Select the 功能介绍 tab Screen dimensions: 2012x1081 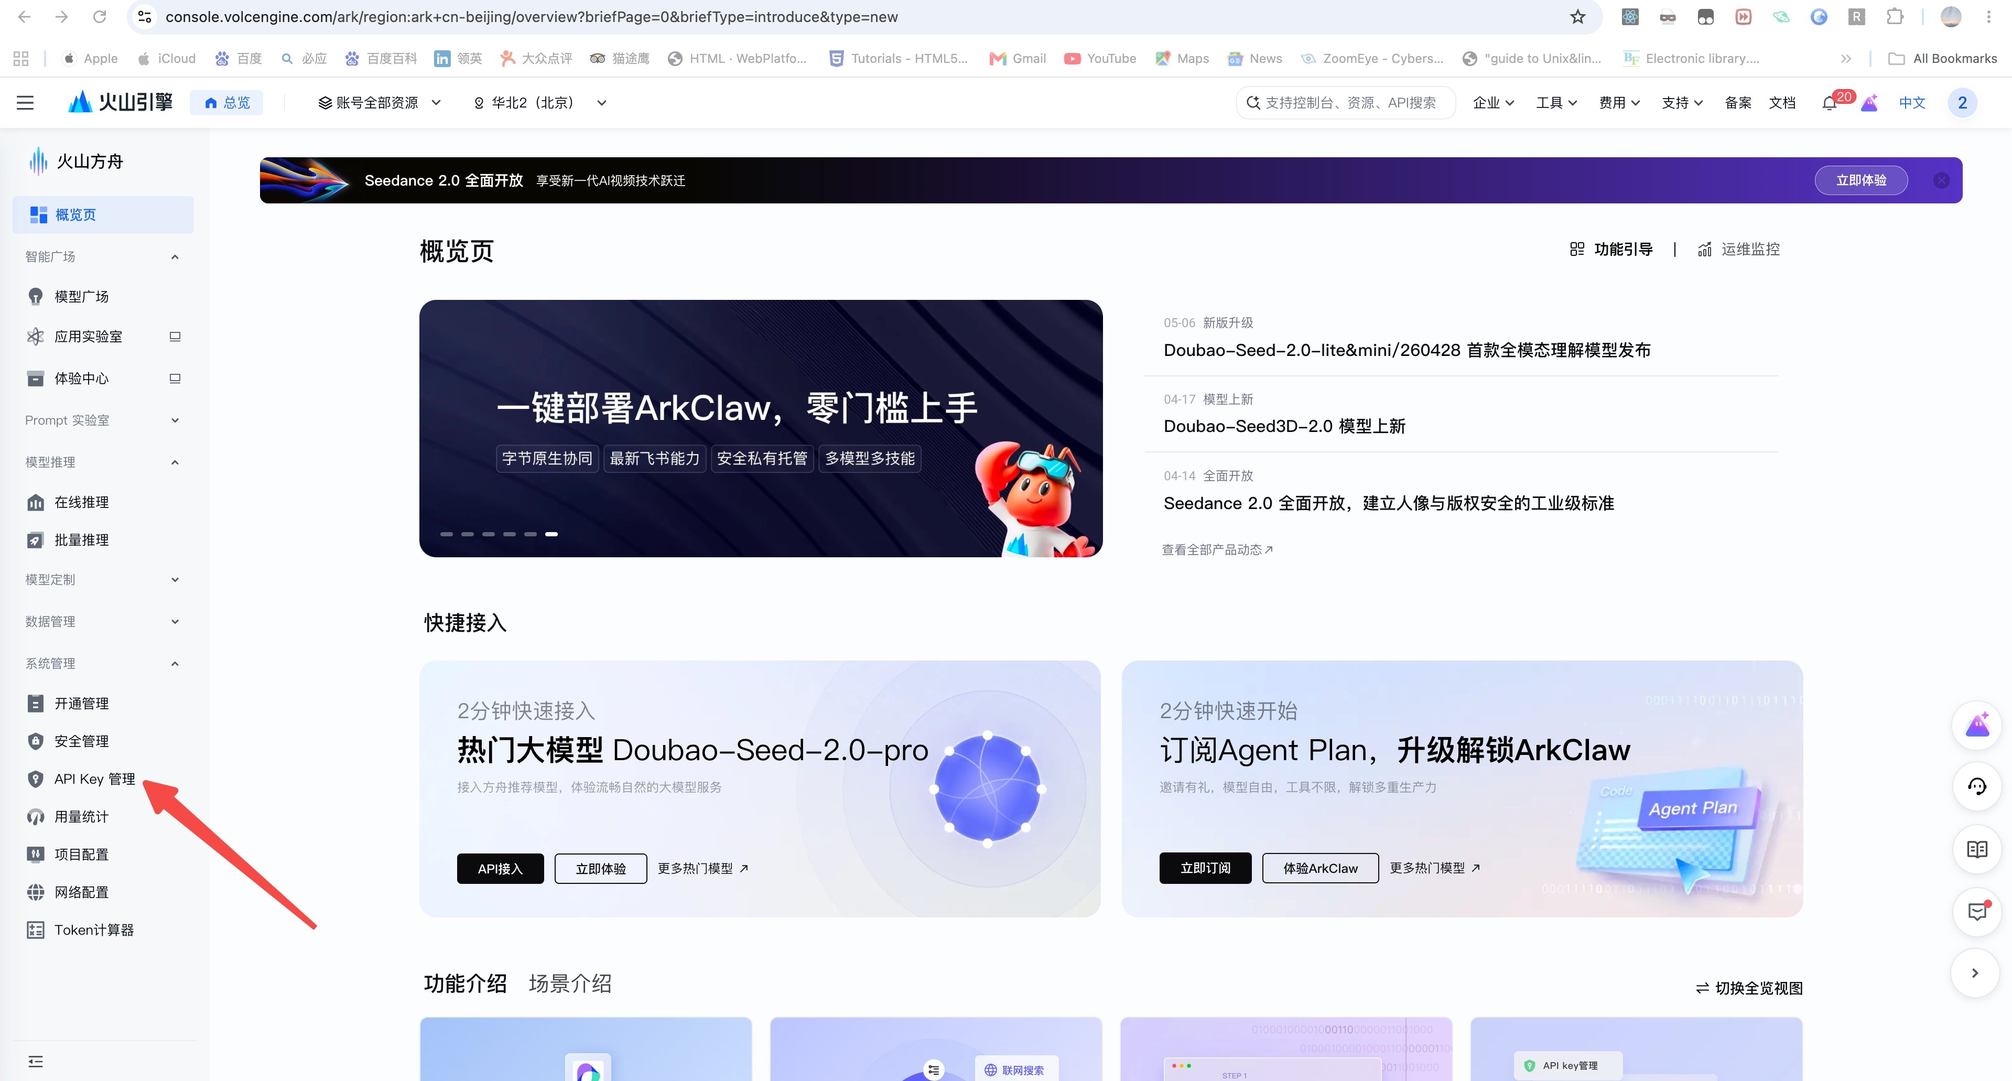466,983
